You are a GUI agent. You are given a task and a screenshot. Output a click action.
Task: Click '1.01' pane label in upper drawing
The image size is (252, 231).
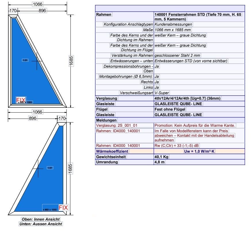coord(25,60)
